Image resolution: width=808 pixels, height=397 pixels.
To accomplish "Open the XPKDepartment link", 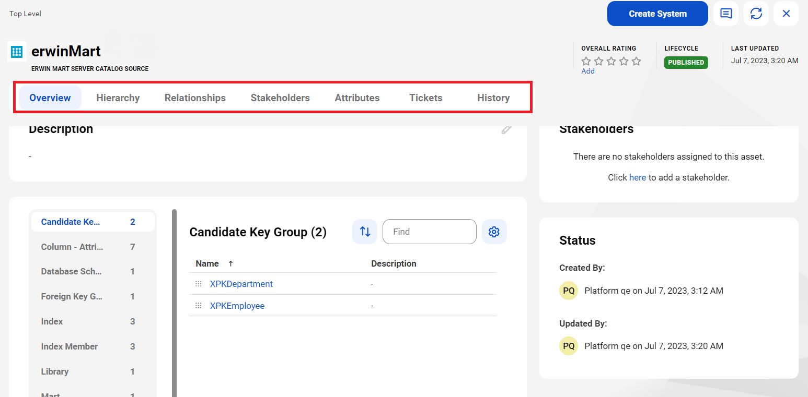I will pos(241,284).
